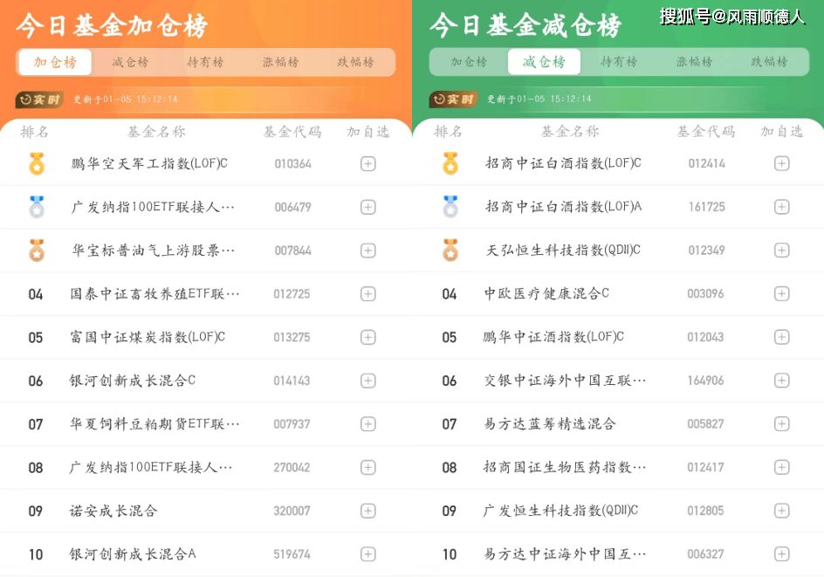The image size is (824, 577).
Task: Select 减仓榜 tab in left orange panel
Action: 130,62
